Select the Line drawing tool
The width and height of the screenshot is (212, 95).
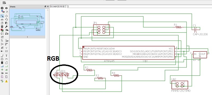point(2,56)
